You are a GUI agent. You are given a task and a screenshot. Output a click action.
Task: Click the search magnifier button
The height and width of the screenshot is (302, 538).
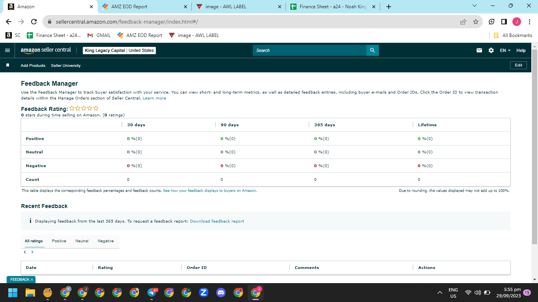(372, 50)
